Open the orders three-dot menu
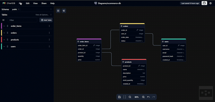 point(49,33)
